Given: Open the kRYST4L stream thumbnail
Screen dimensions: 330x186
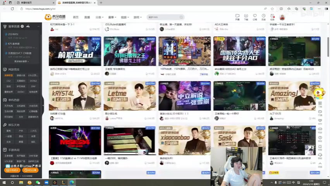Looking at the screenshot, I should (x=75, y=96).
